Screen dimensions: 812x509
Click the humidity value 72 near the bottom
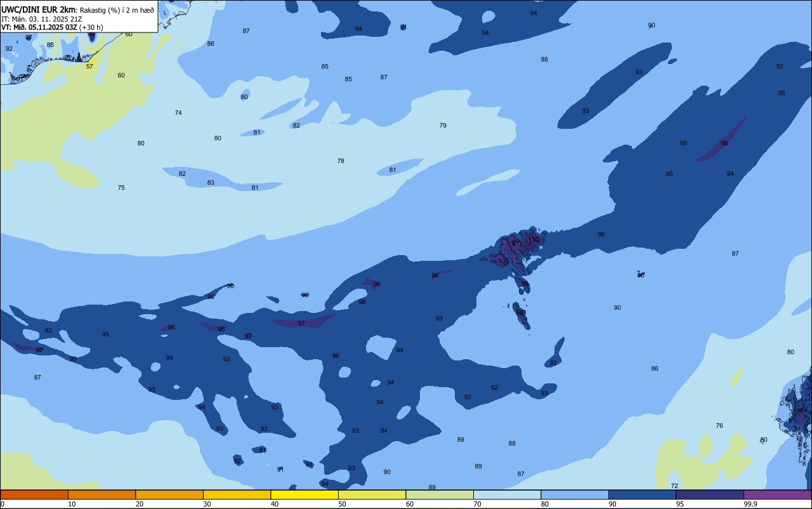click(674, 486)
